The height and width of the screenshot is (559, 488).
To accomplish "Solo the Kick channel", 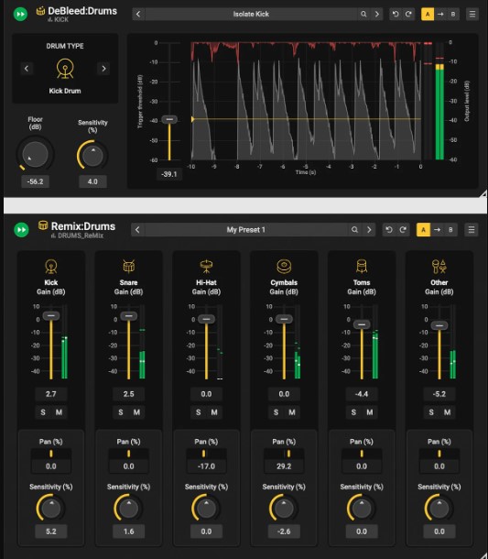I will click(x=43, y=412).
